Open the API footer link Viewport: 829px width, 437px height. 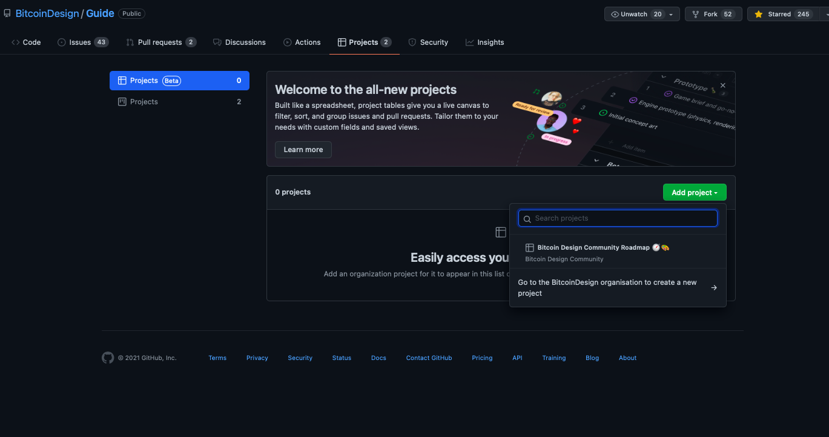pyautogui.click(x=517, y=358)
